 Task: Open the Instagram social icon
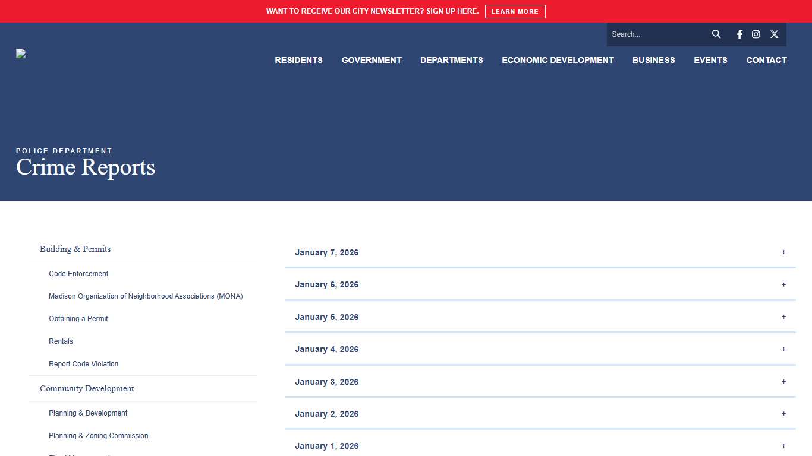pos(756,34)
